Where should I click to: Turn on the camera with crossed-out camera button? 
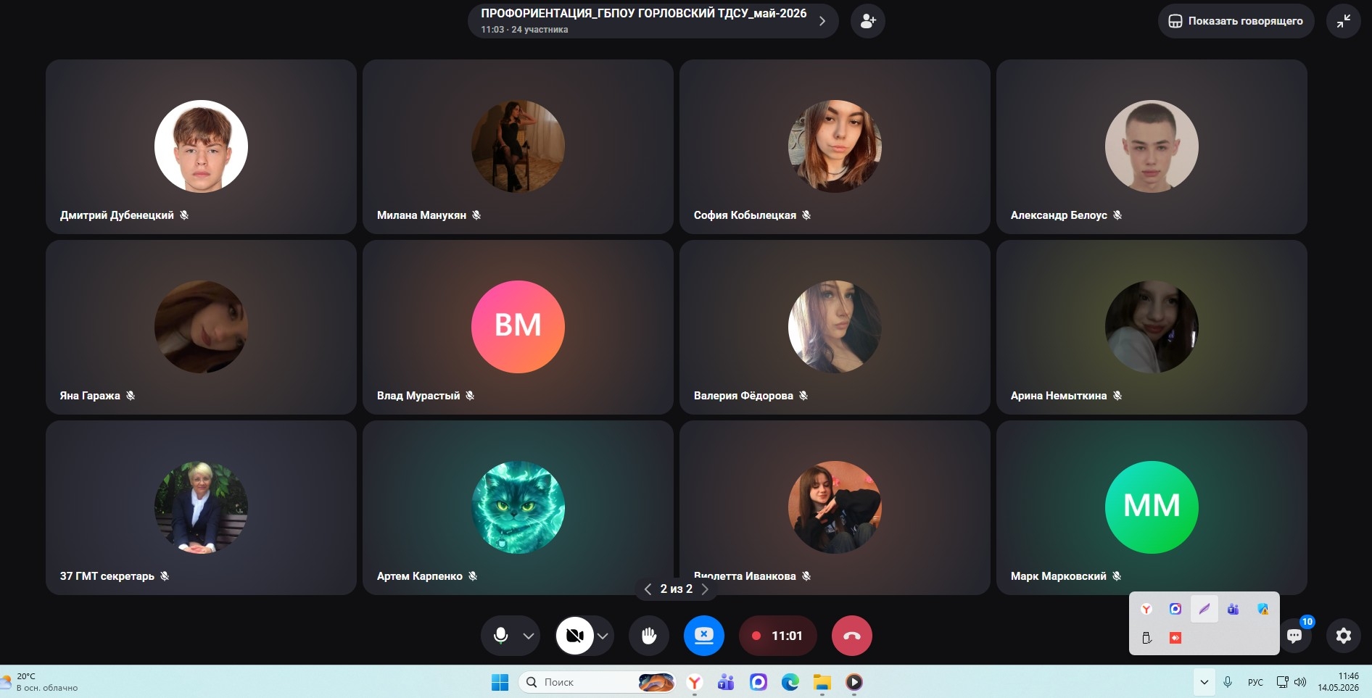point(575,636)
